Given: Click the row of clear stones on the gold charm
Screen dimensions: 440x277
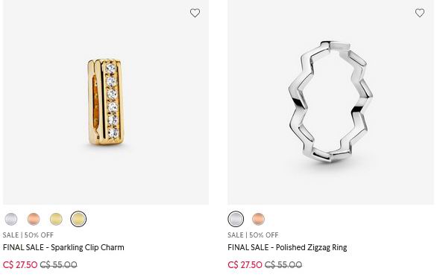Looking at the screenshot, I should (113, 101).
